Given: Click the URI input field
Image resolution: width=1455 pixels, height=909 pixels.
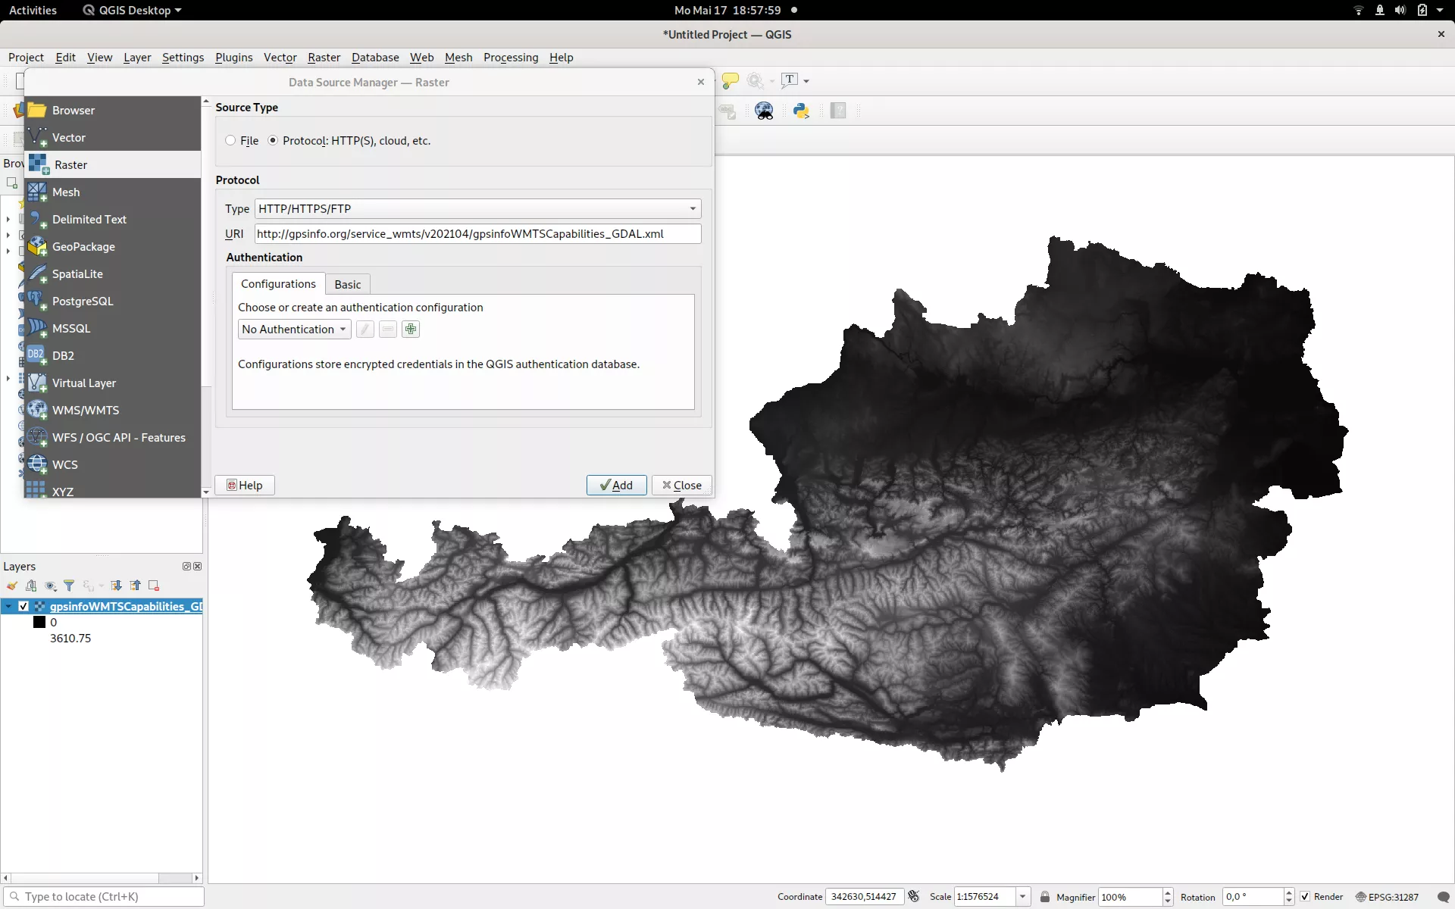Looking at the screenshot, I should [477, 234].
